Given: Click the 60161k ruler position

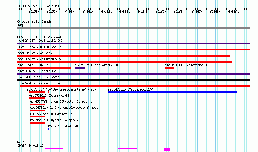Looking at the screenshot, I should click(x=88, y=12).
